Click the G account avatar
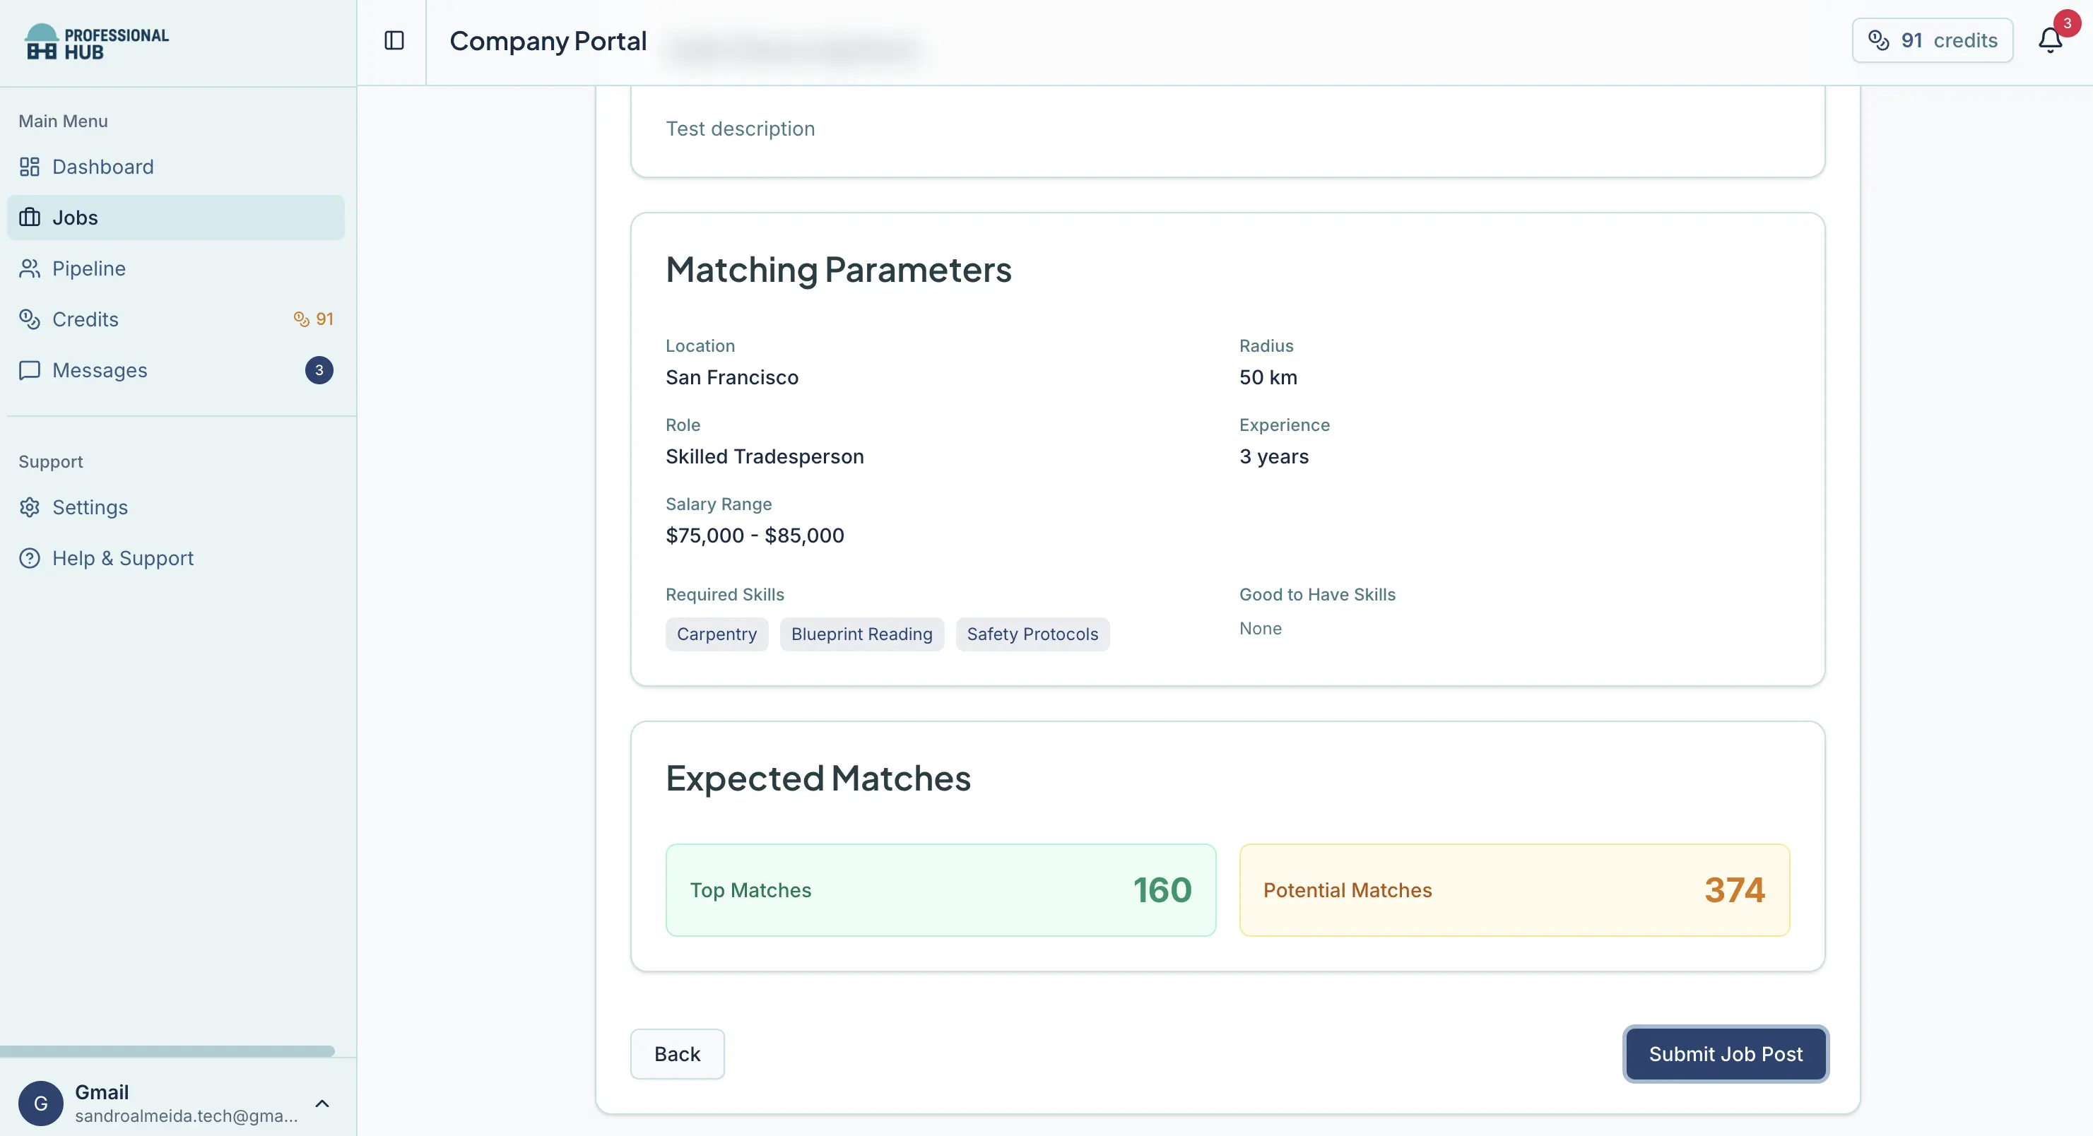 (40, 1104)
